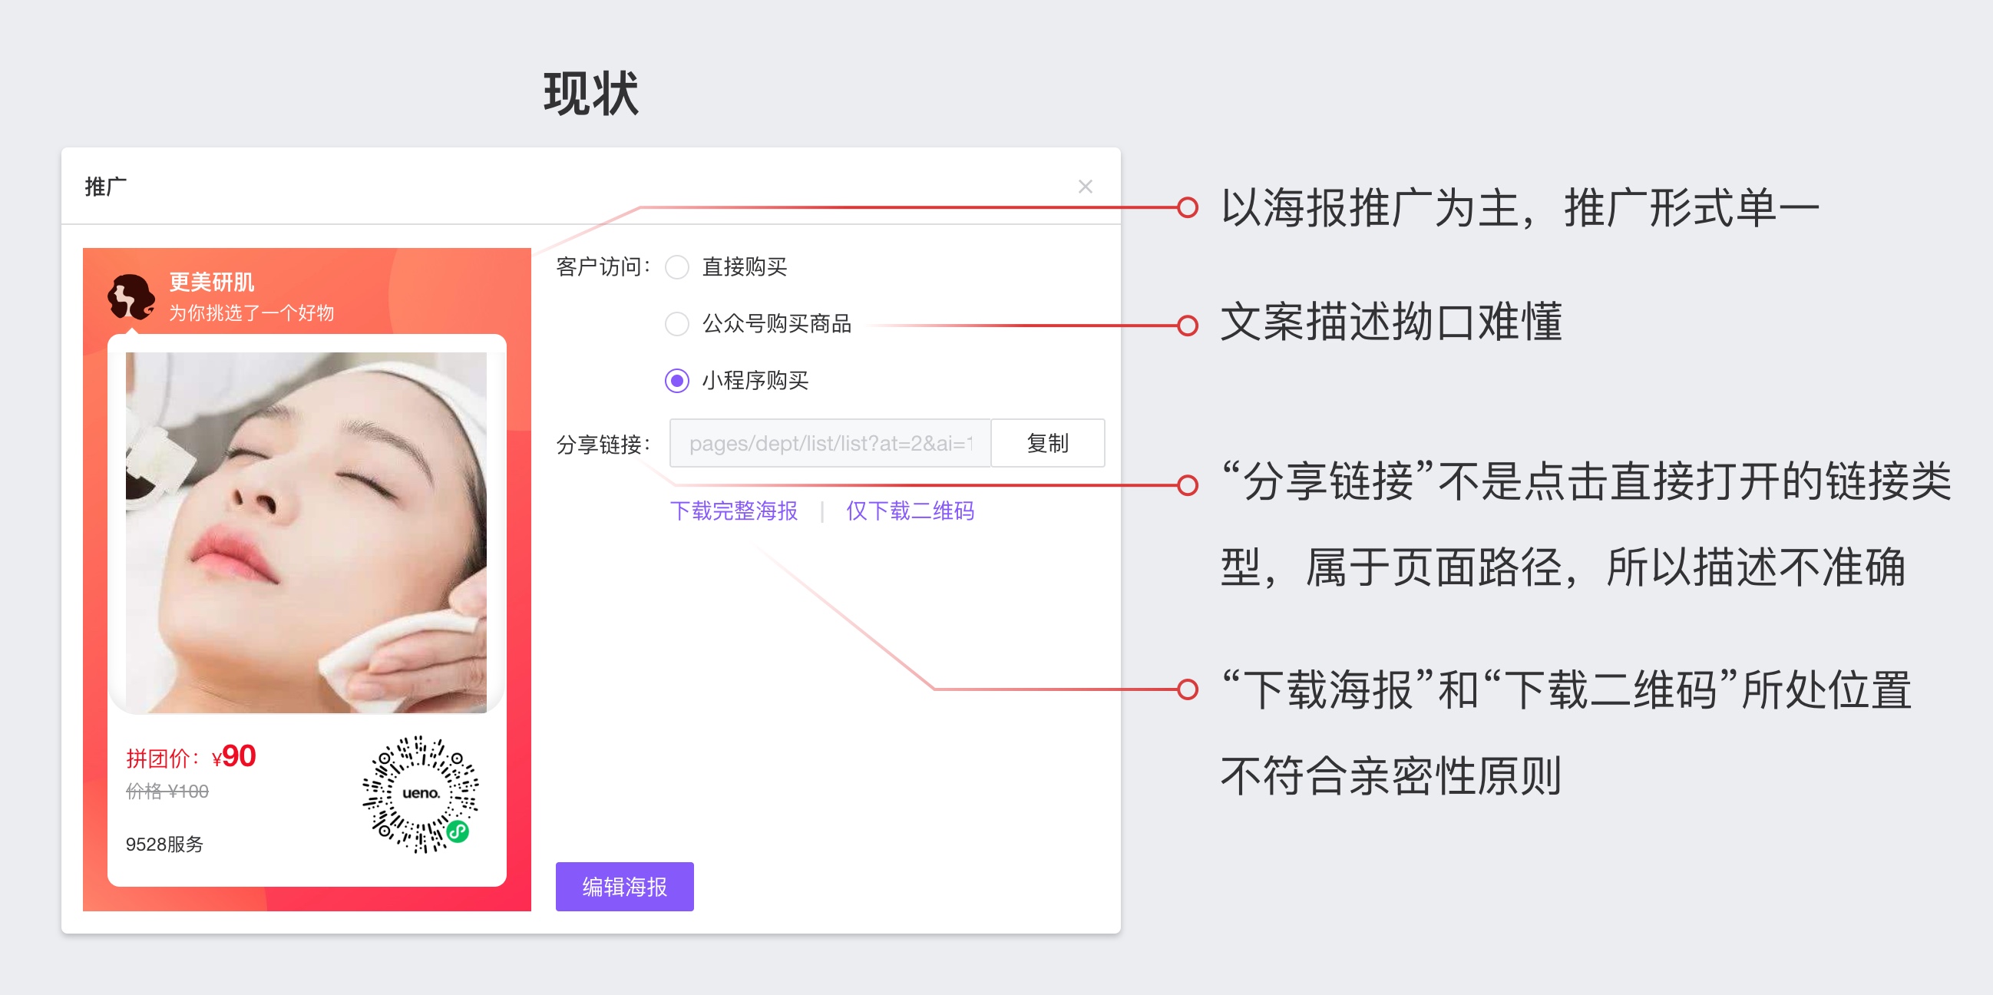The width and height of the screenshot is (1993, 995).
Task: Click the facial treatment product photo
Action: click(x=306, y=532)
